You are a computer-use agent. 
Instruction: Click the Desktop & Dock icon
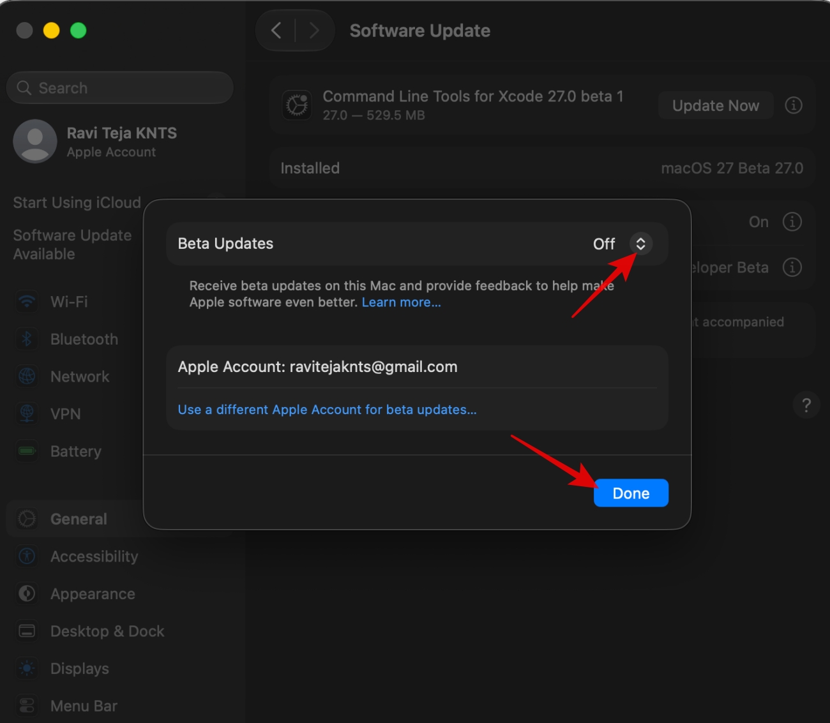tap(27, 631)
